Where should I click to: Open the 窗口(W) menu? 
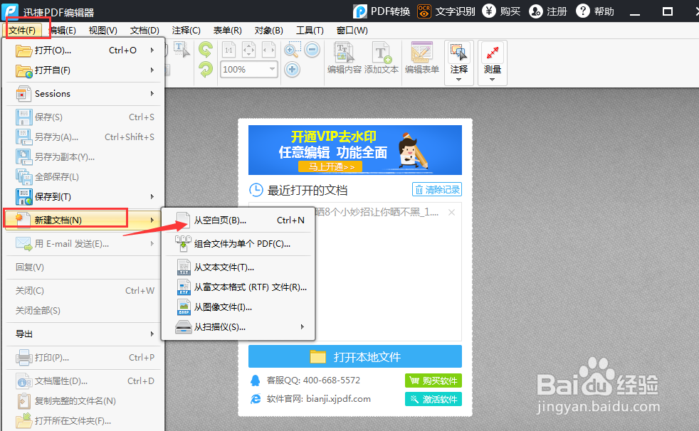(352, 31)
